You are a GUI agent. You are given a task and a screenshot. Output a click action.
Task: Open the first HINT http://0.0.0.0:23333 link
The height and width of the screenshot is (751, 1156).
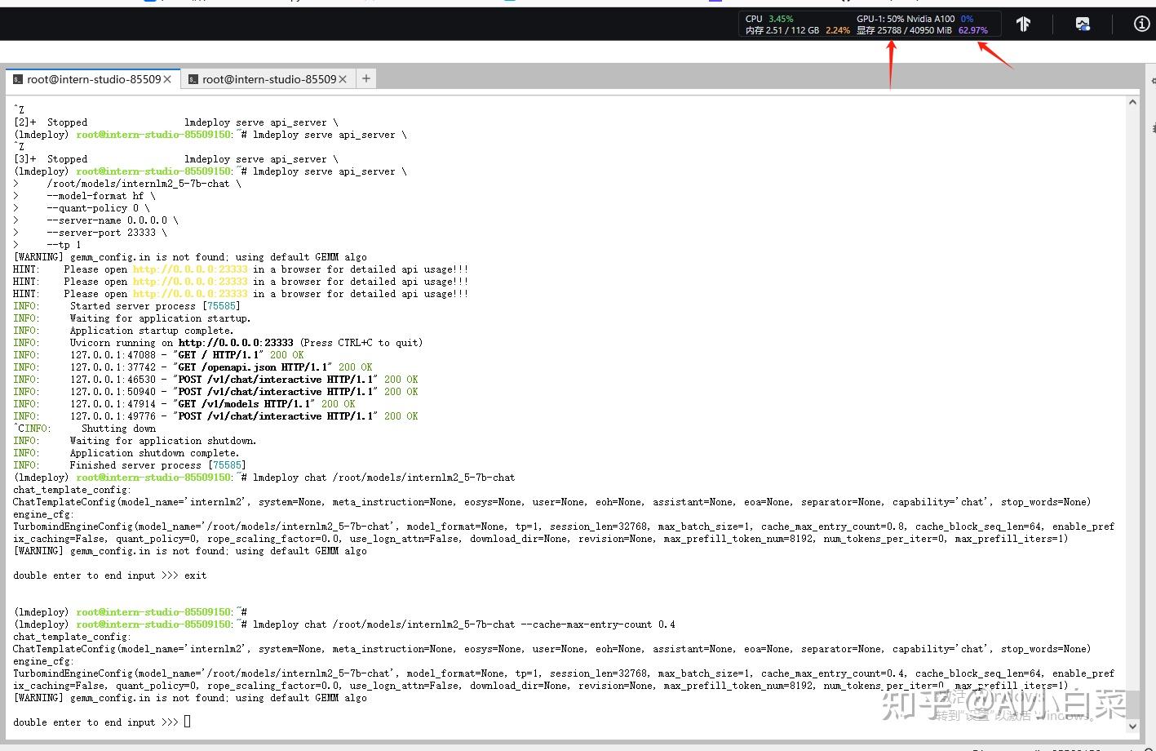click(190, 269)
